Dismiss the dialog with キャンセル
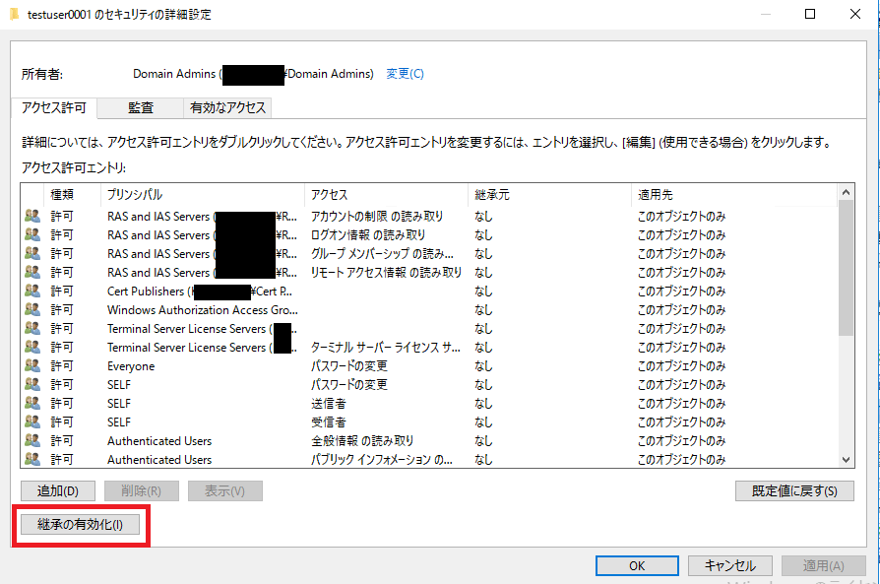880x584 pixels. pyautogui.click(x=729, y=565)
